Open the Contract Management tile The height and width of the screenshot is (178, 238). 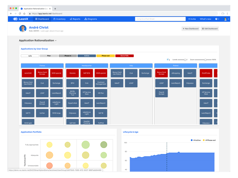tap(101, 83)
